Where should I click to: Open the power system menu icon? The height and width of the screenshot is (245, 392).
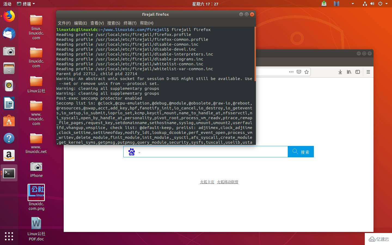tap(380, 4)
